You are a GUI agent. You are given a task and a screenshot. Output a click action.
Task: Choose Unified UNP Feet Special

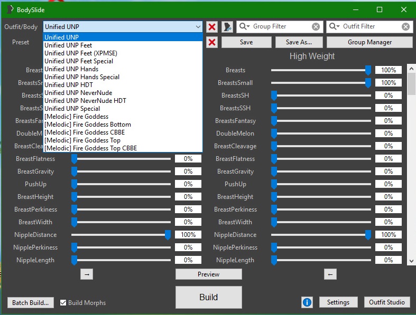(123, 61)
